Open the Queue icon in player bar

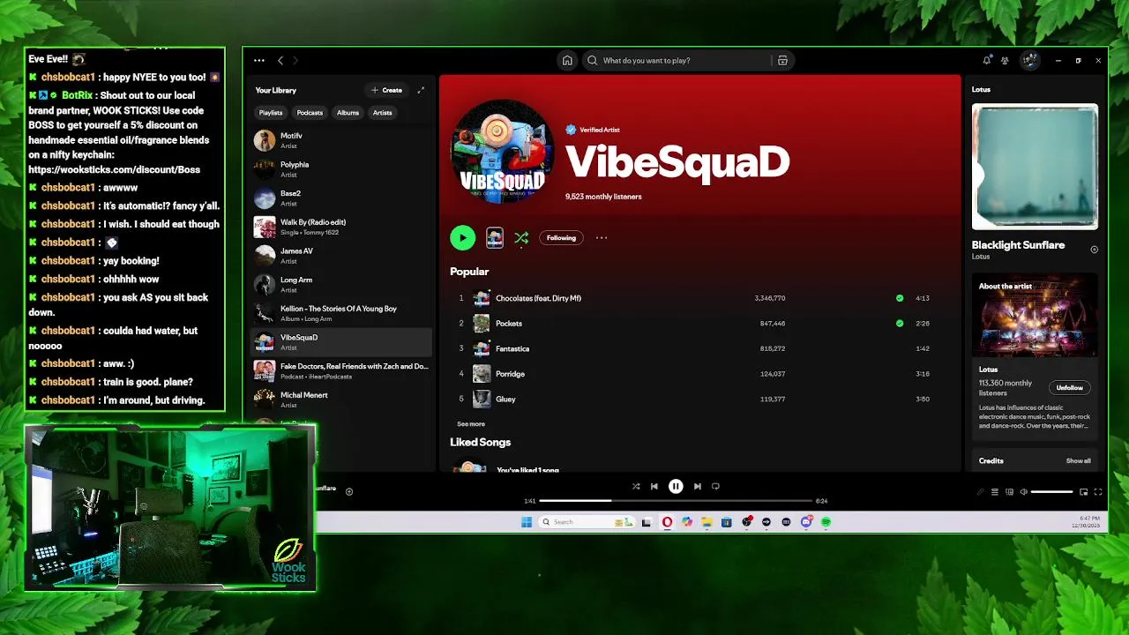995,492
